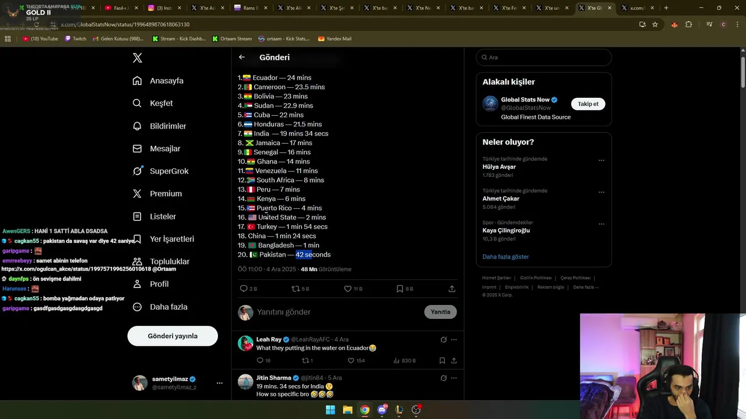
Task: Open Kaya Çilingiroğlu trending topic
Action: point(506,230)
